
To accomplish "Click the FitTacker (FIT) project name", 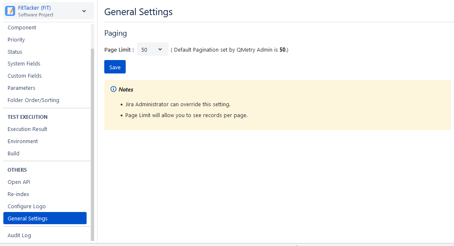I will [x=34, y=8].
